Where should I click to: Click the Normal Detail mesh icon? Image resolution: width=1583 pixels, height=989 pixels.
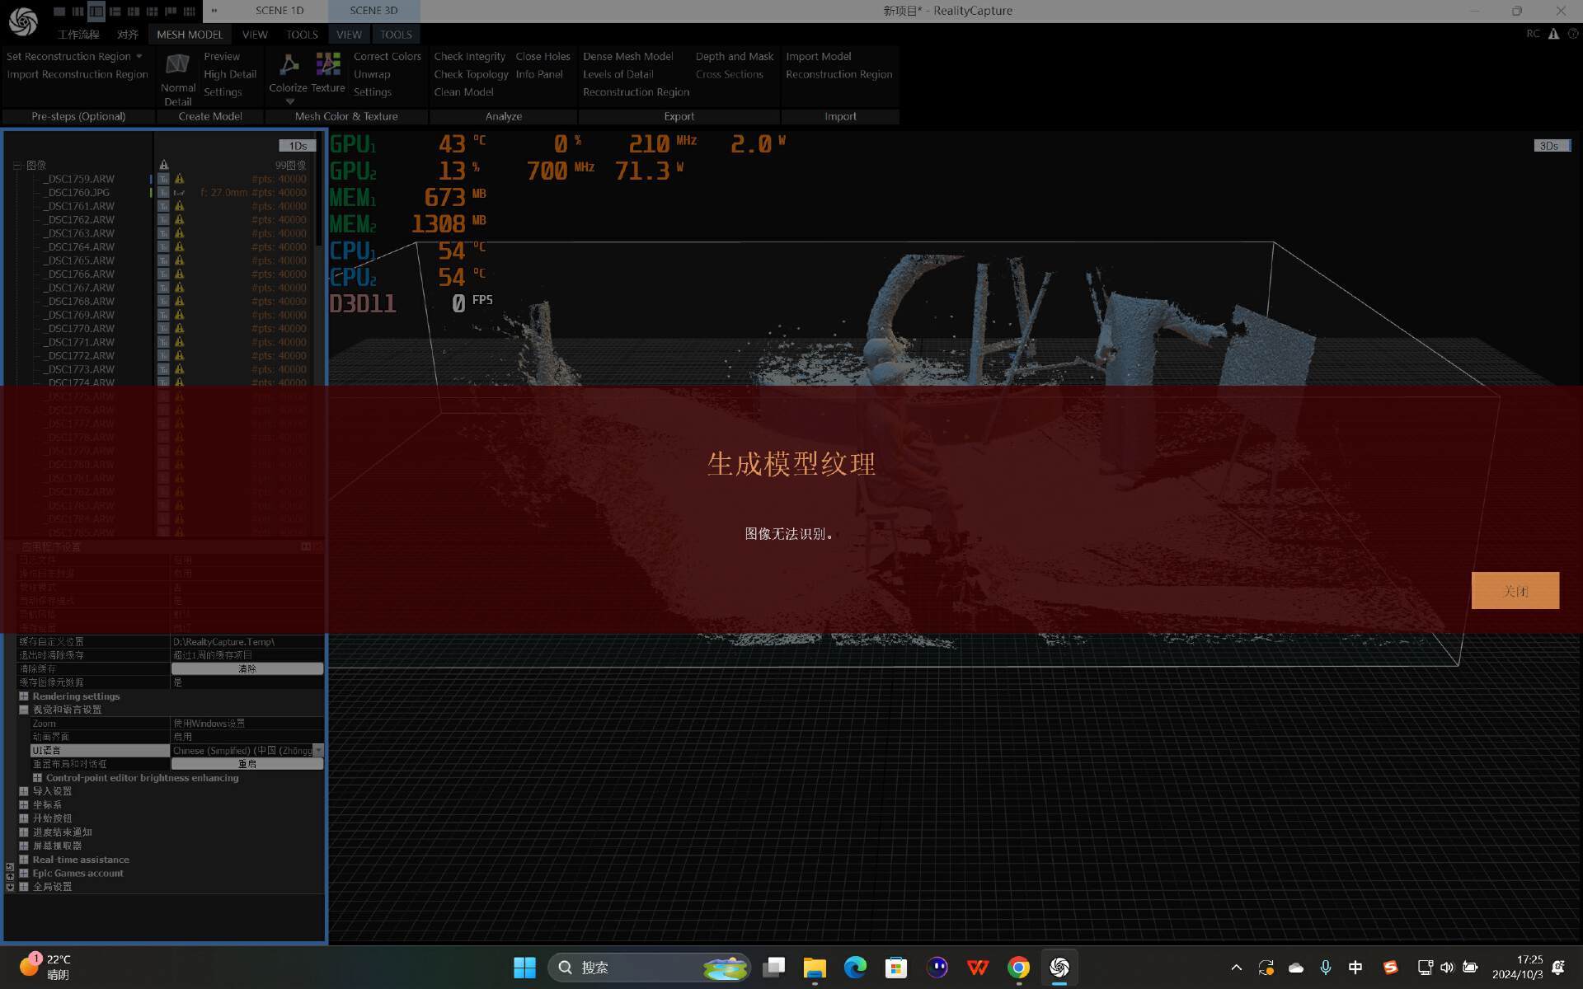point(177,64)
